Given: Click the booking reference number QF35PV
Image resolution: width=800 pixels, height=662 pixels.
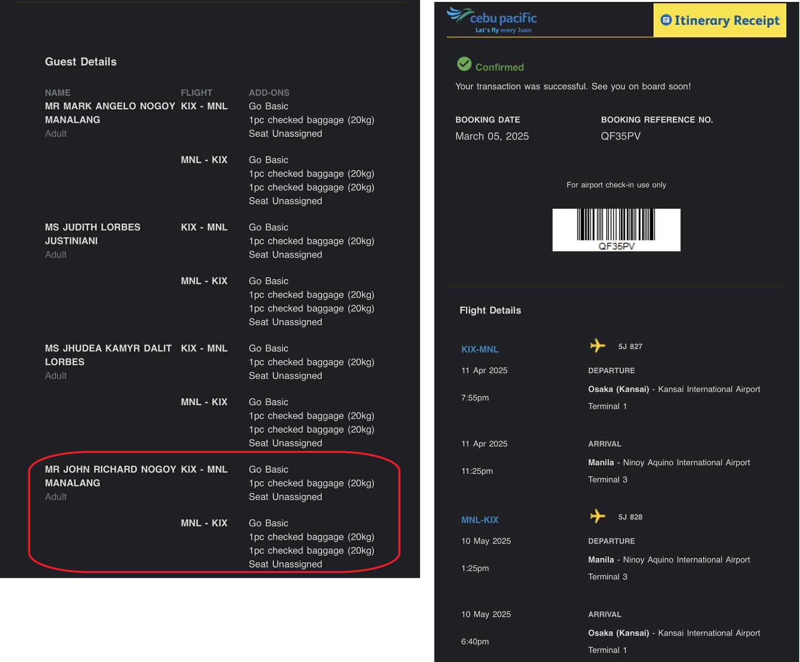Looking at the screenshot, I should (620, 136).
